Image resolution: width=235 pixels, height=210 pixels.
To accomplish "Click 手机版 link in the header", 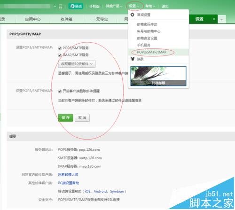I will [x=94, y=6].
